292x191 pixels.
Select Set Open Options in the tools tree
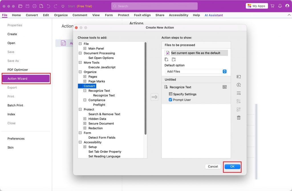click(101, 58)
